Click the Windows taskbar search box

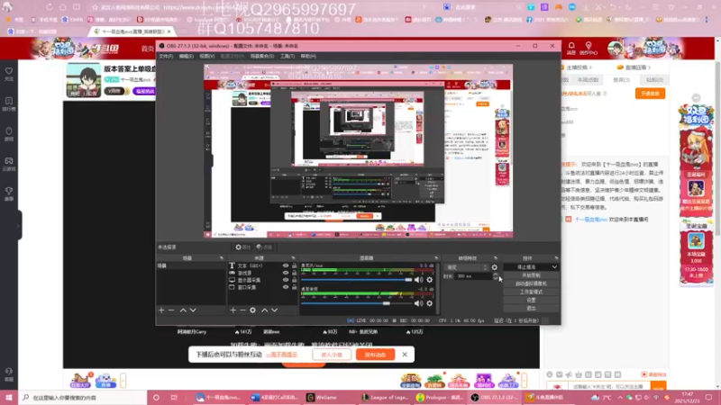83,398
